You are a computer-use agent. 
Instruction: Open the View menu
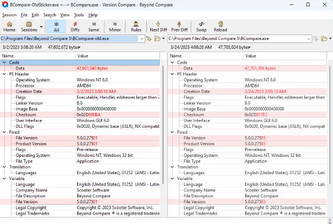point(65,15)
